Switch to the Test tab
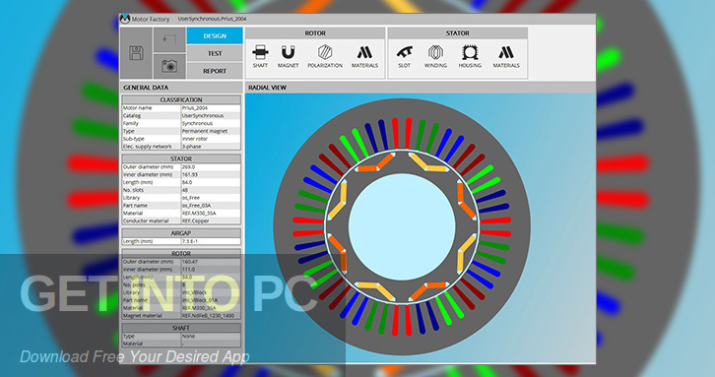 [215, 53]
